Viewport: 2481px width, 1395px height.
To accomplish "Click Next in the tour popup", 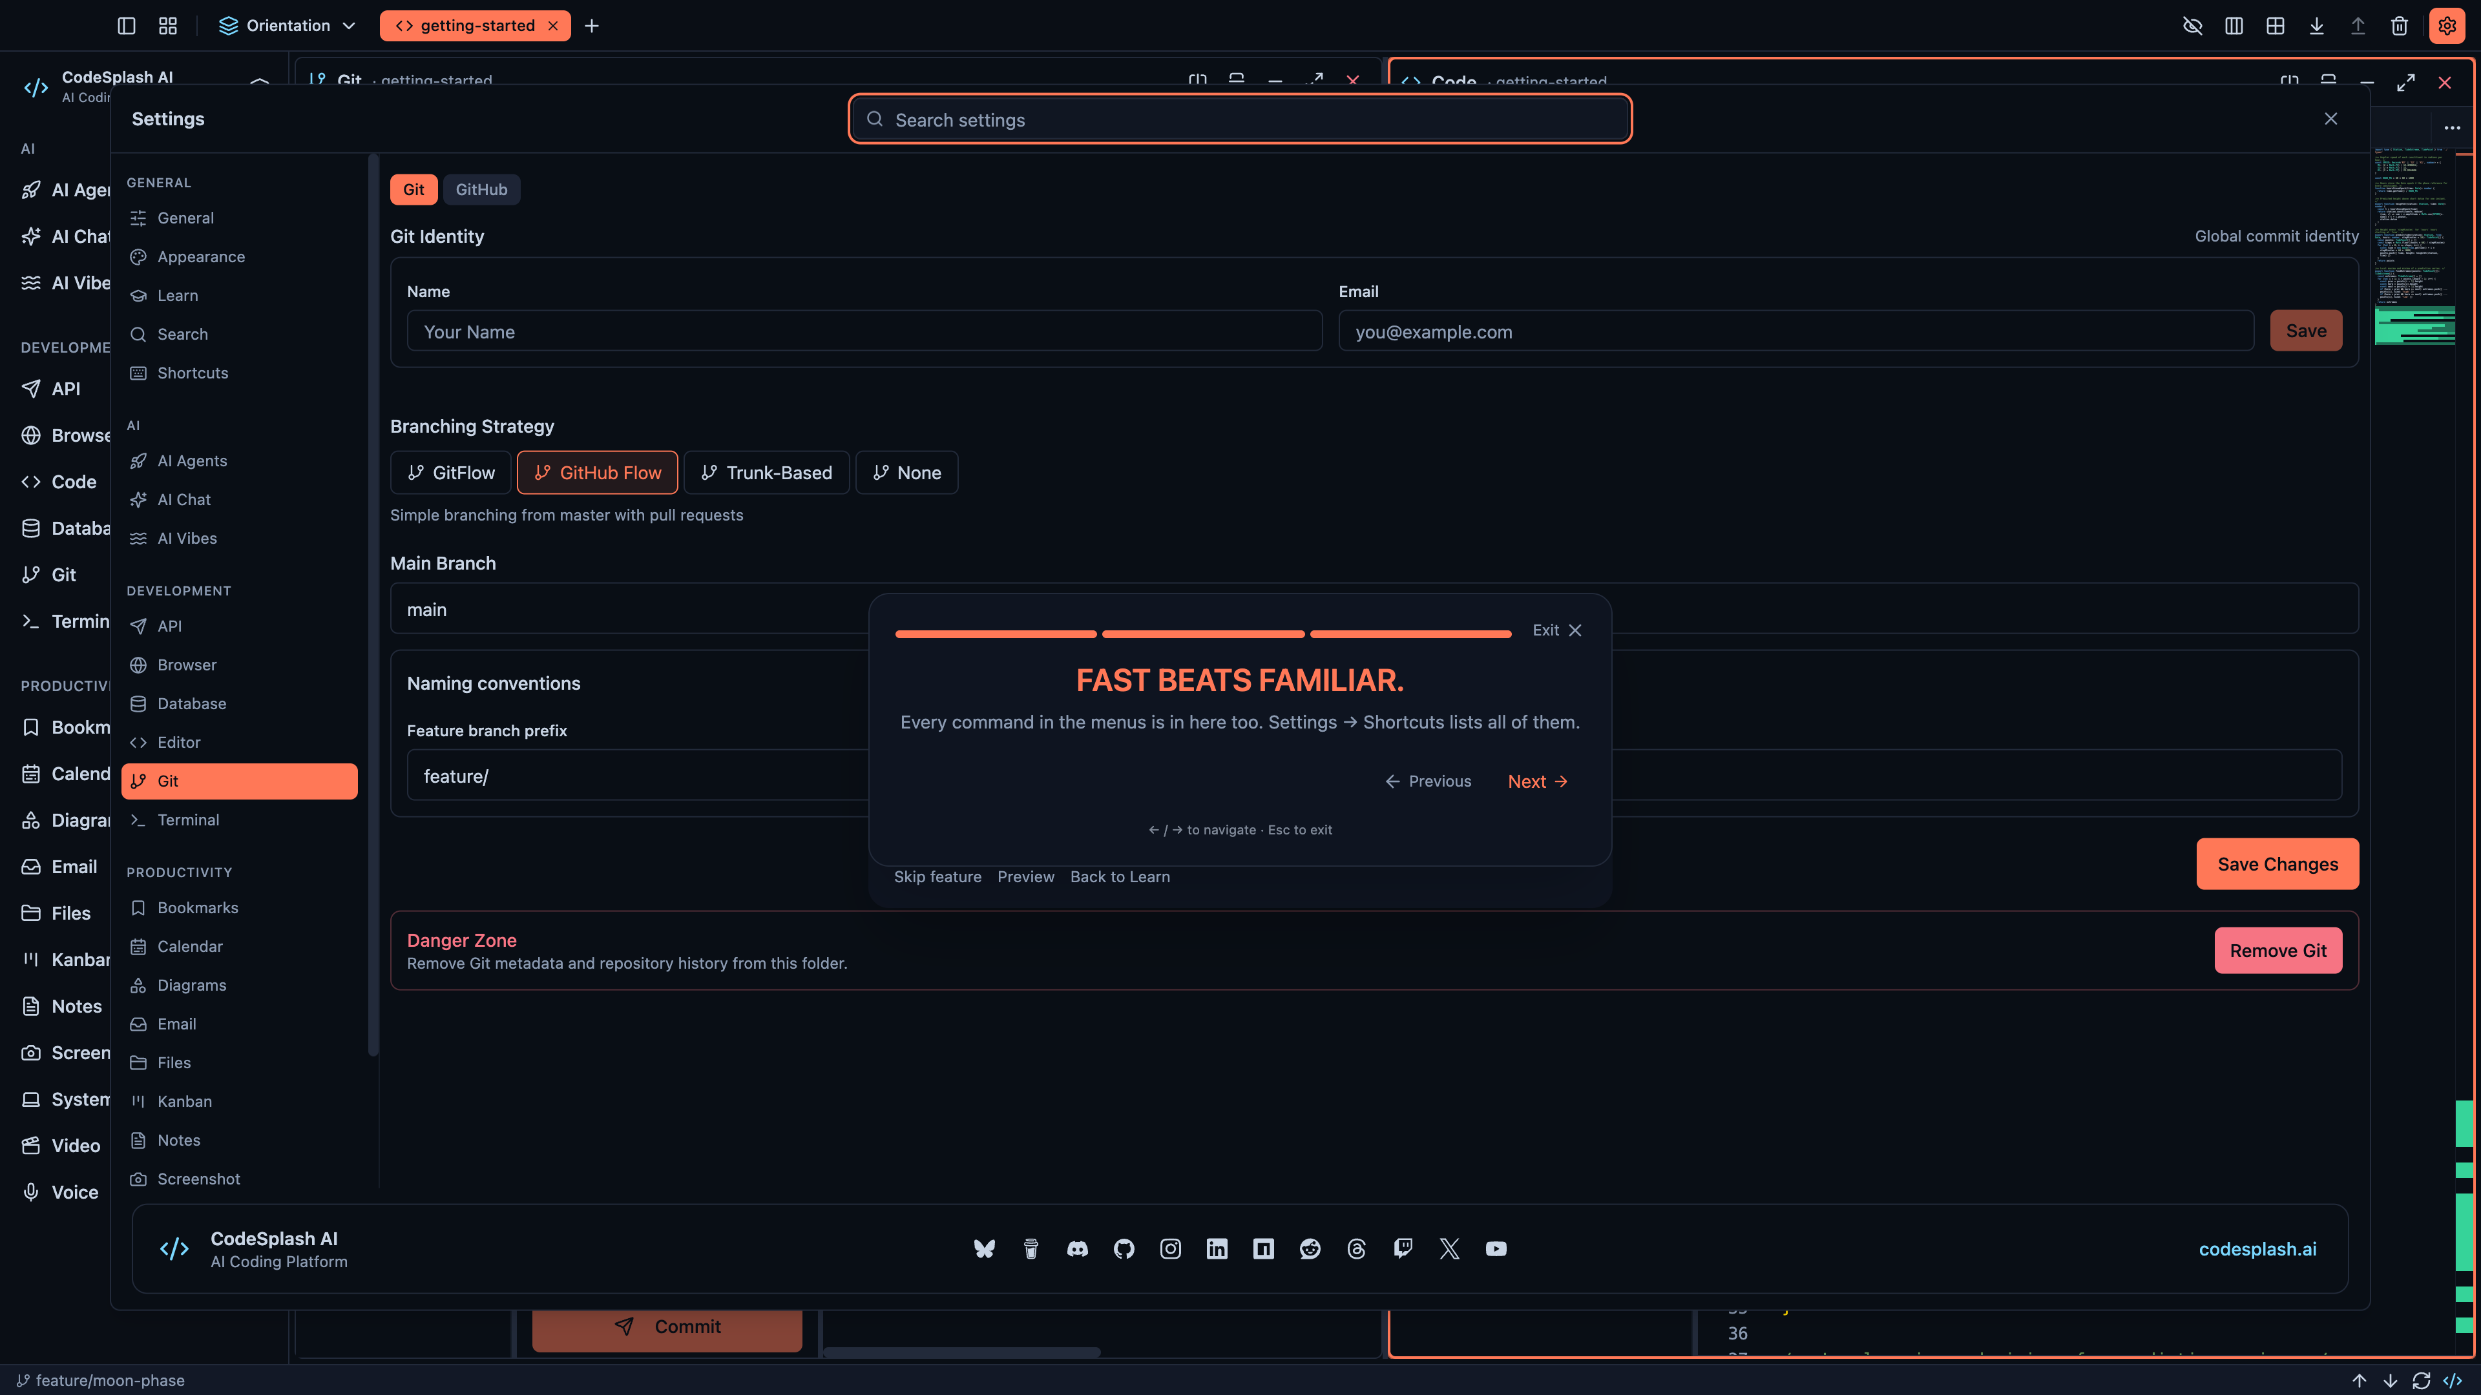I will coord(1537,781).
